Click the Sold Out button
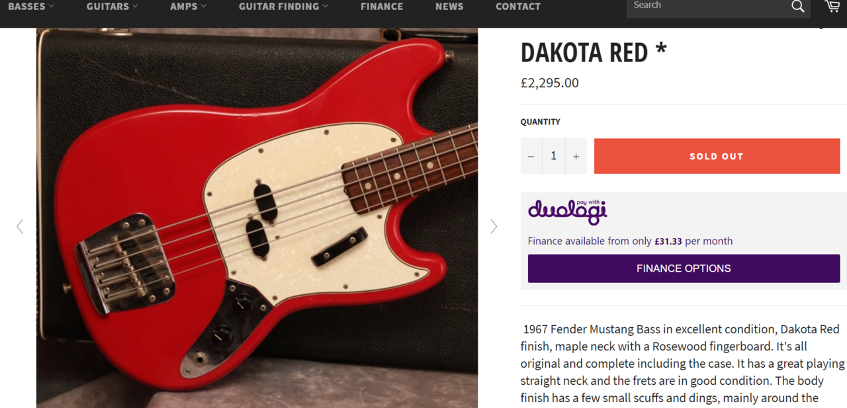 717,156
